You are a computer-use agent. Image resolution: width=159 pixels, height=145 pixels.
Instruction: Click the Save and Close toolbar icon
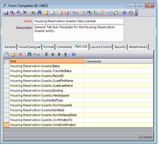pyautogui.click(x=12, y=13)
